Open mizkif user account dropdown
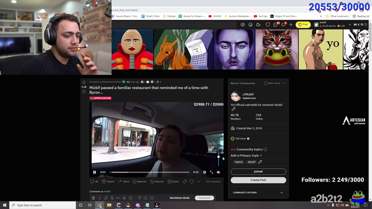 tap(332, 24)
